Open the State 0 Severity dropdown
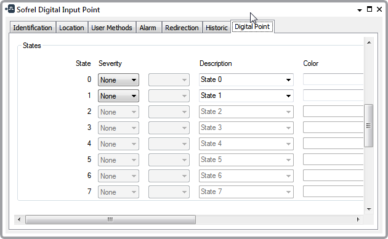 click(118, 80)
